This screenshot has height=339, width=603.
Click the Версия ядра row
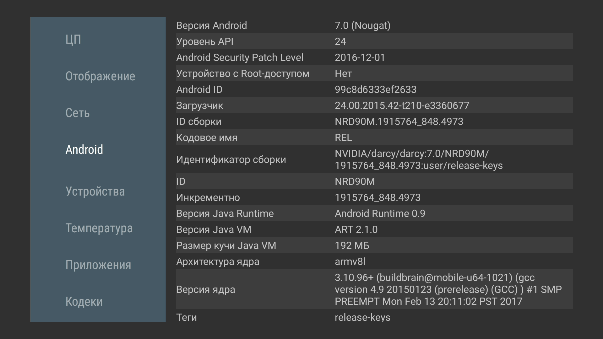tap(374, 289)
